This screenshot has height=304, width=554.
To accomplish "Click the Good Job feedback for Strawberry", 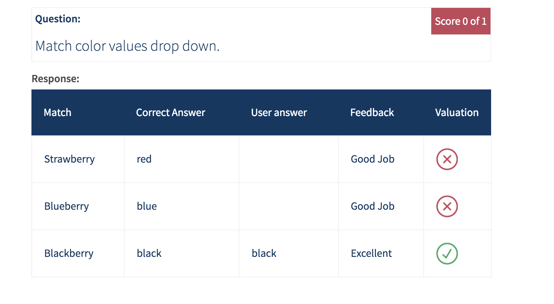I will (373, 159).
